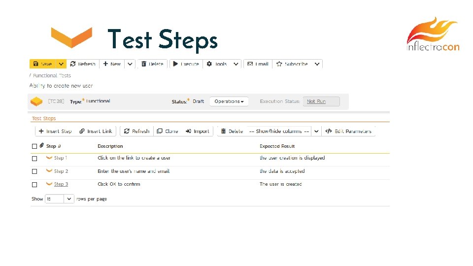Tick the Step 2 row checkbox
Screen dimensions: 473x266
tap(34, 171)
